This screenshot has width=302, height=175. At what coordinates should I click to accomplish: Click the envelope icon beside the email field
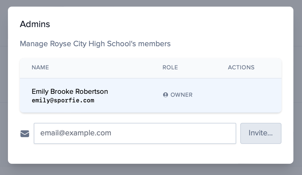(25, 134)
